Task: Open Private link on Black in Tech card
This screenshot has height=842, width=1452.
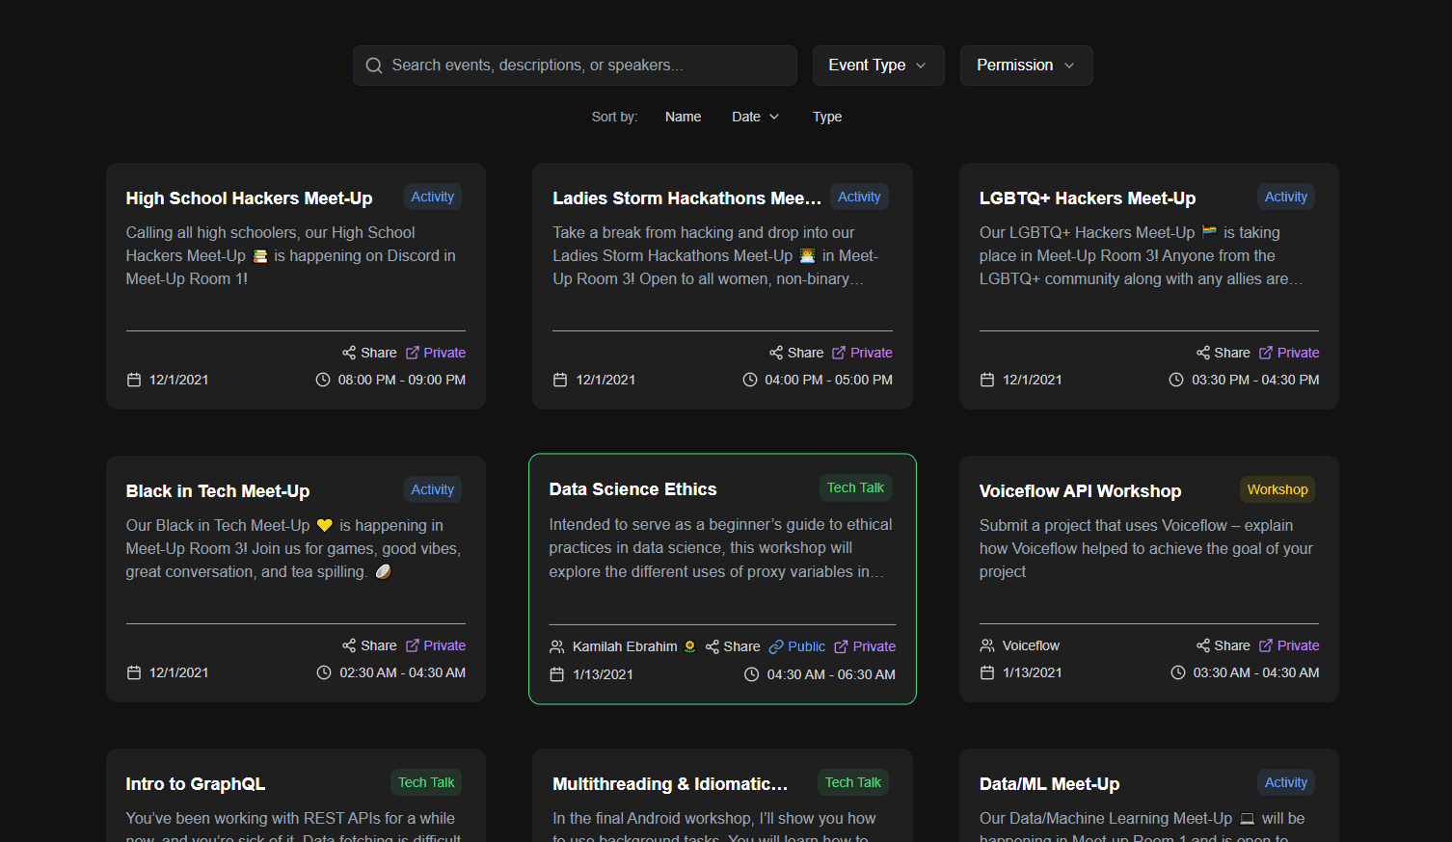Action: [436, 645]
